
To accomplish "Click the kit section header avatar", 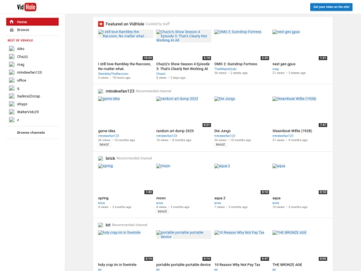I will point(100,225).
